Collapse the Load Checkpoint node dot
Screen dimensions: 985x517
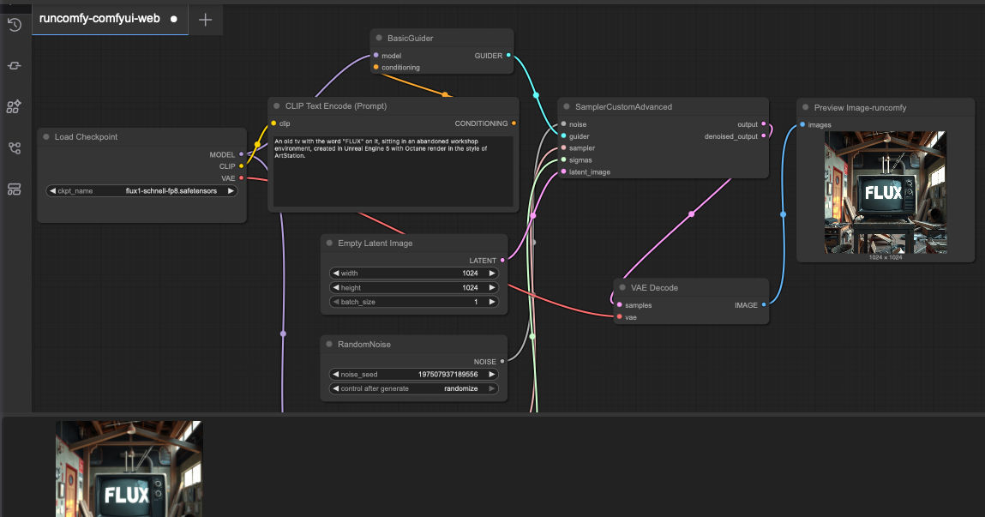45,137
